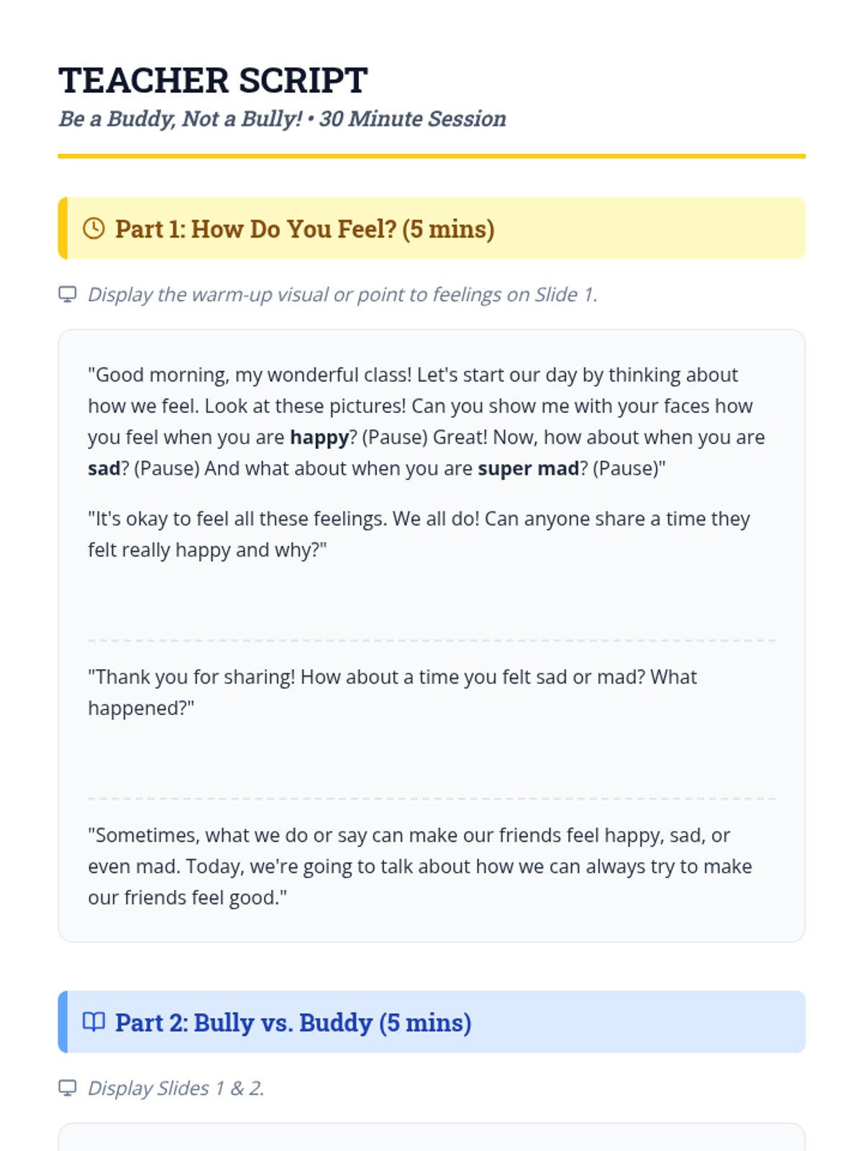Click the "Display the warm-up visual" instruction text

click(x=342, y=294)
